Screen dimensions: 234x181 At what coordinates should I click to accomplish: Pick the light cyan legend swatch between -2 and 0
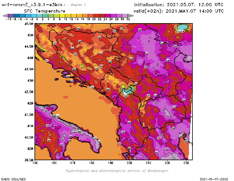click(34, 16)
